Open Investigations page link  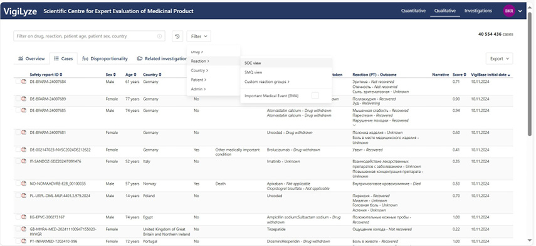click(478, 11)
